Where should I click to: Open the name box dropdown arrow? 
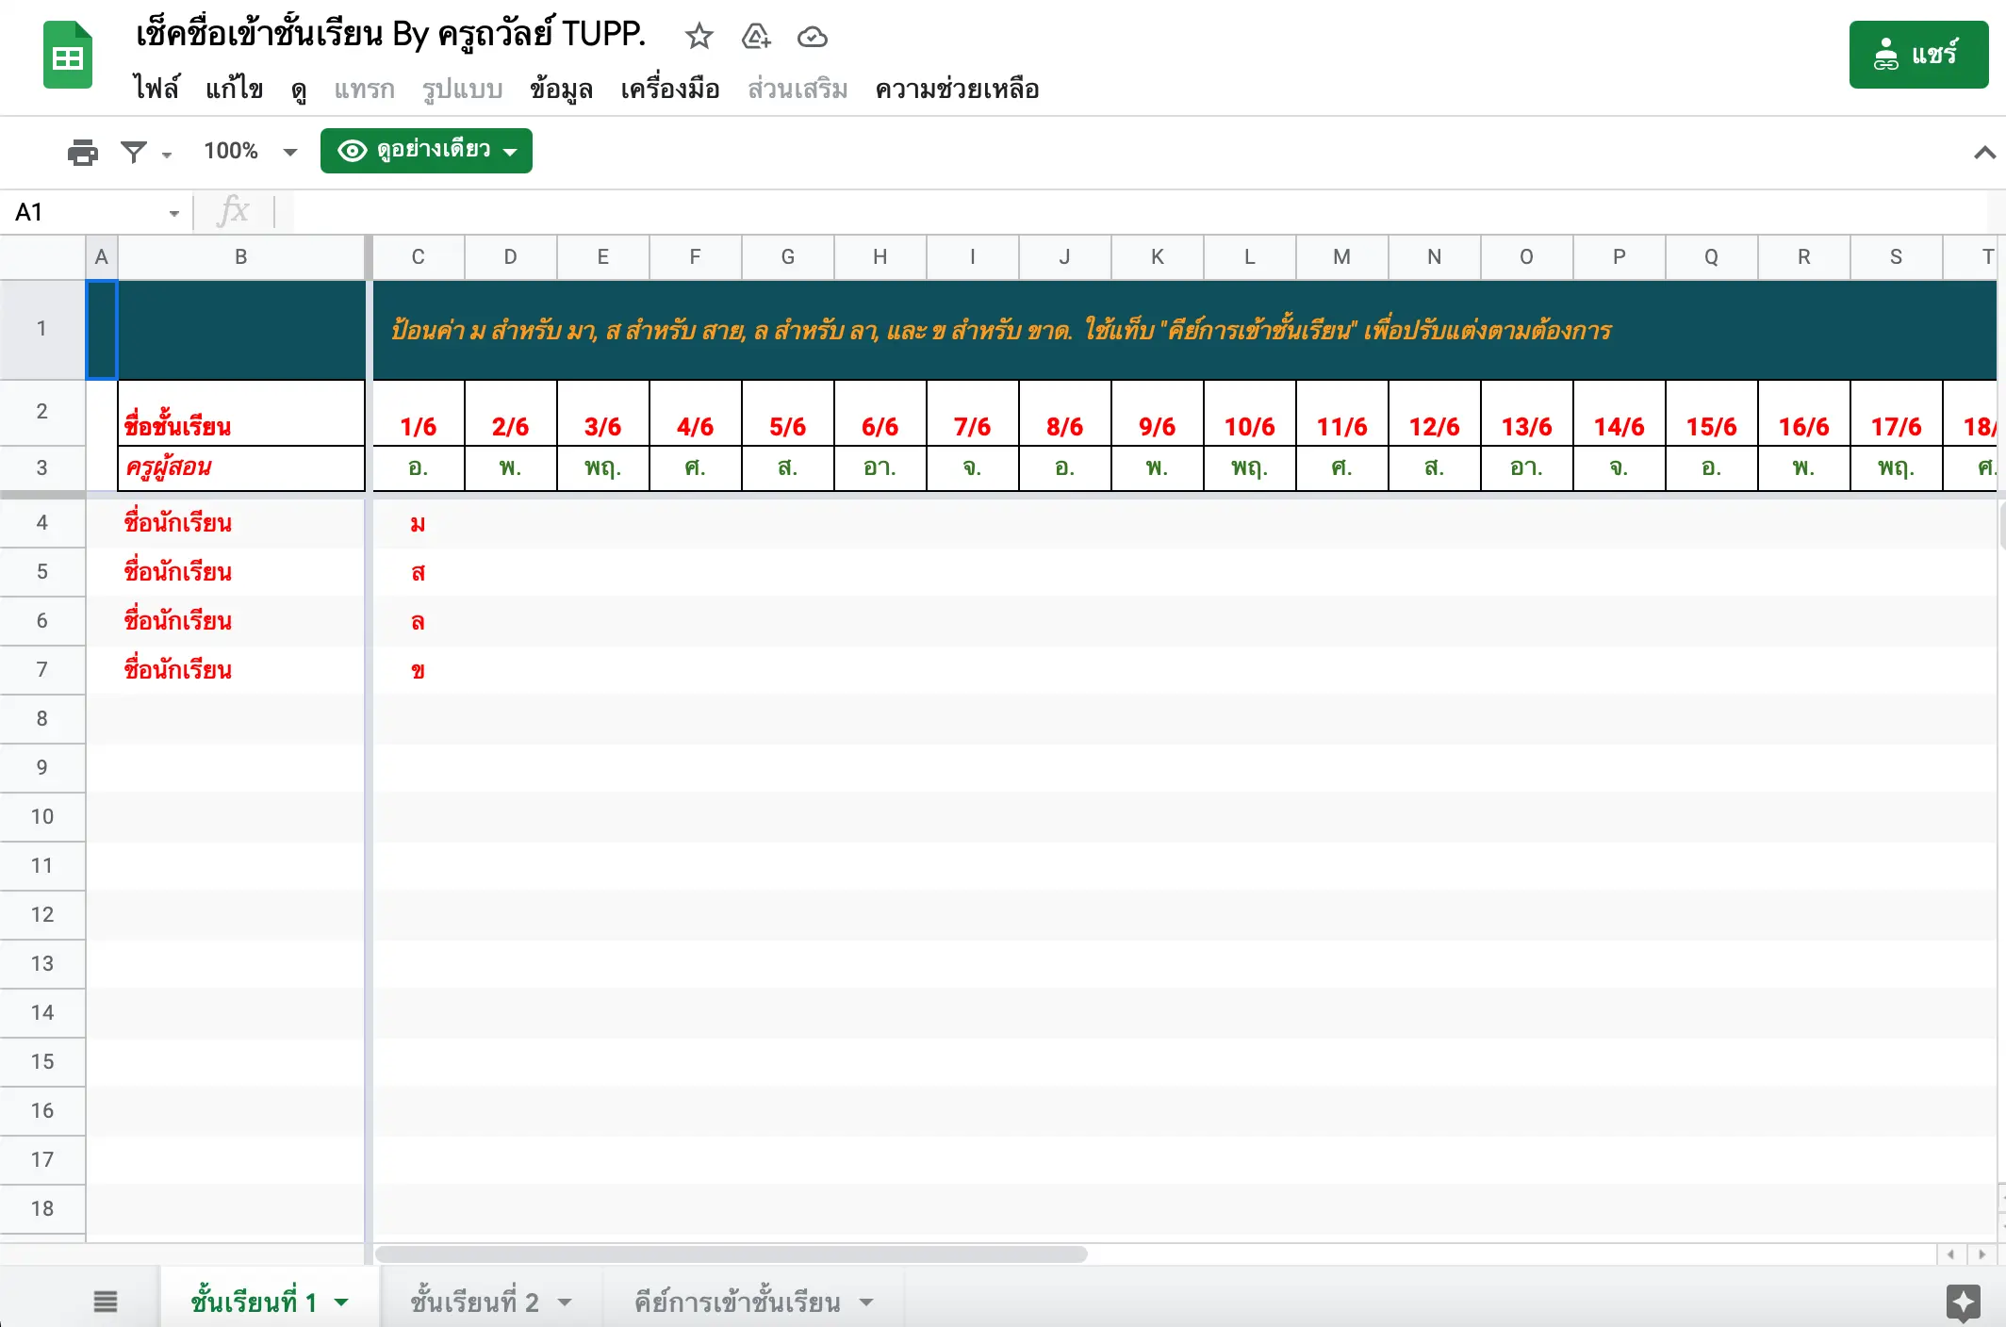pos(174,214)
